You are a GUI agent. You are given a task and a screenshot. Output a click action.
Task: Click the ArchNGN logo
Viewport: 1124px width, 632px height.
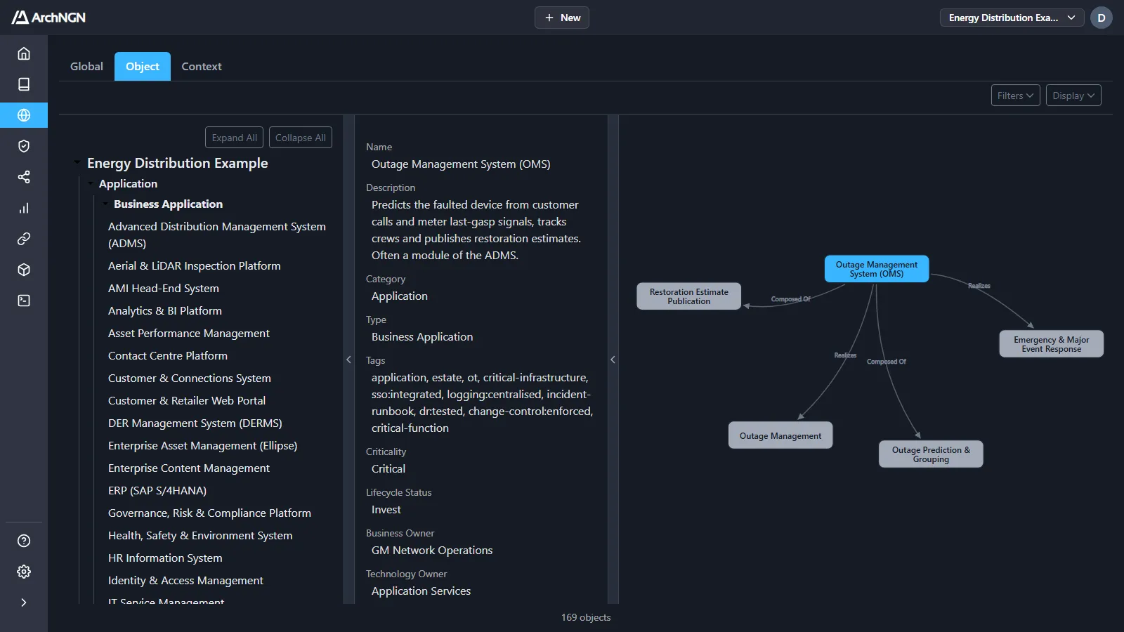pyautogui.click(x=48, y=18)
